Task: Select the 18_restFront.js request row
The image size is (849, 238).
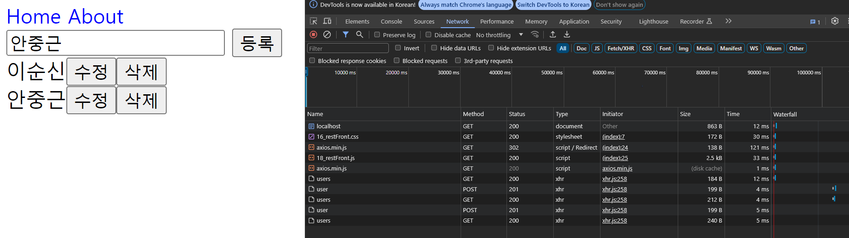Action: [x=577, y=158]
